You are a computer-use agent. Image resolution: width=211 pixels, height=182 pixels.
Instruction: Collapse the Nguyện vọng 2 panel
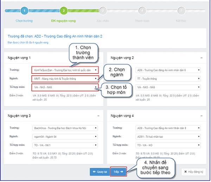tap(201, 57)
